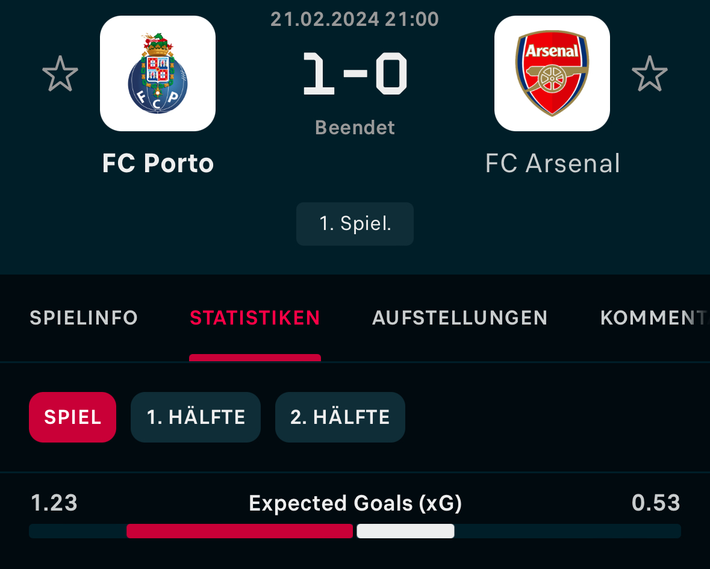The width and height of the screenshot is (710, 569).
Task: Click the red Porto xG bar
Action: click(240, 531)
